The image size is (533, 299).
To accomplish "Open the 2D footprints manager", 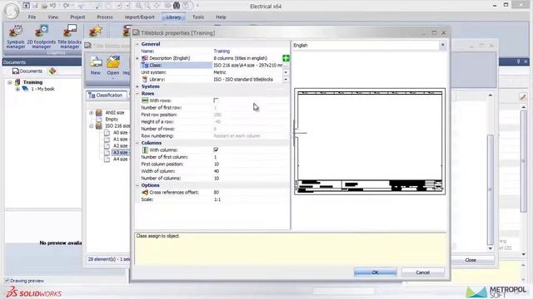I will pyautogui.click(x=42, y=36).
